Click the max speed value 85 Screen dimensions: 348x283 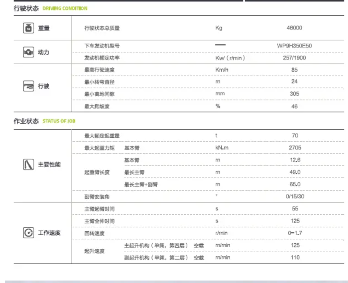tap(294, 70)
